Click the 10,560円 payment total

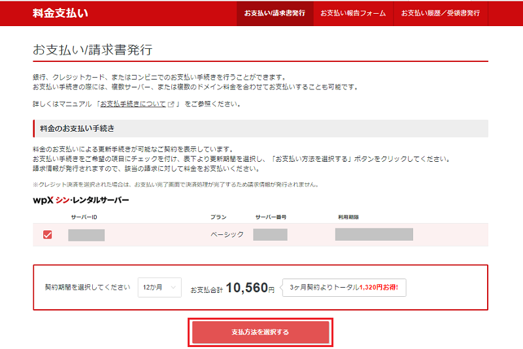250,288
